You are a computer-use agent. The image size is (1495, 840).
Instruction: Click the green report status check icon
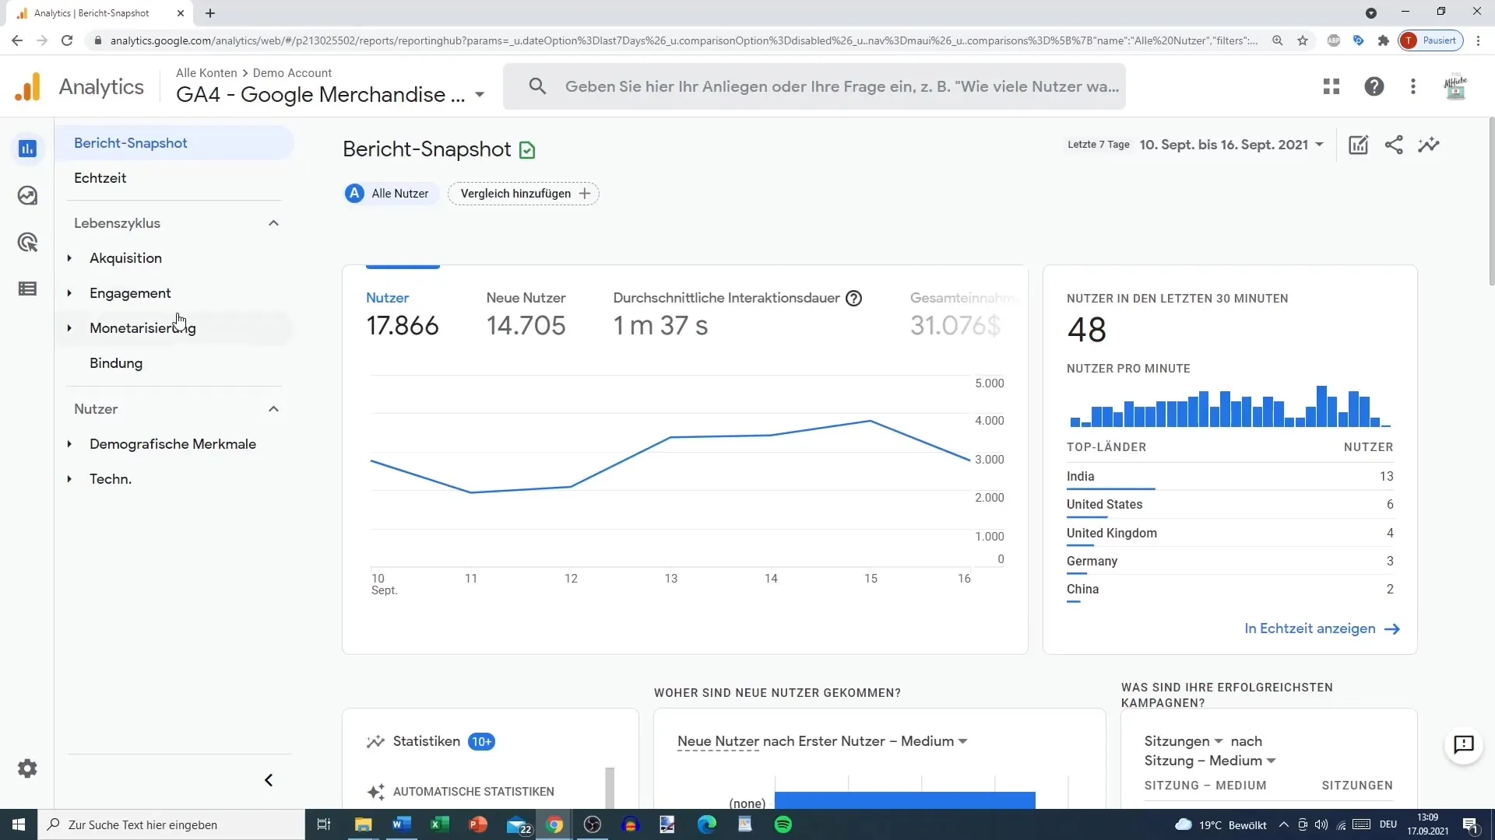[x=527, y=150]
